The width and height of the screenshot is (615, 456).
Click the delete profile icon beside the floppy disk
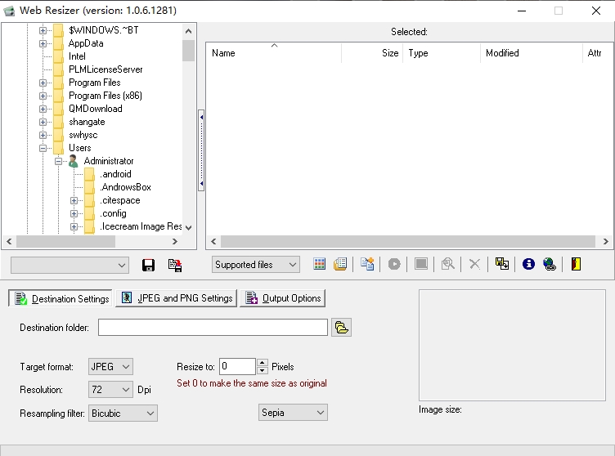[x=174, y=265]
